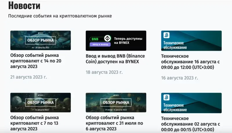Open the 14–20 August market review thumbnail
The height and width of the screenshot is (133, 232).
pyautogui.click(x=41, y=40)
